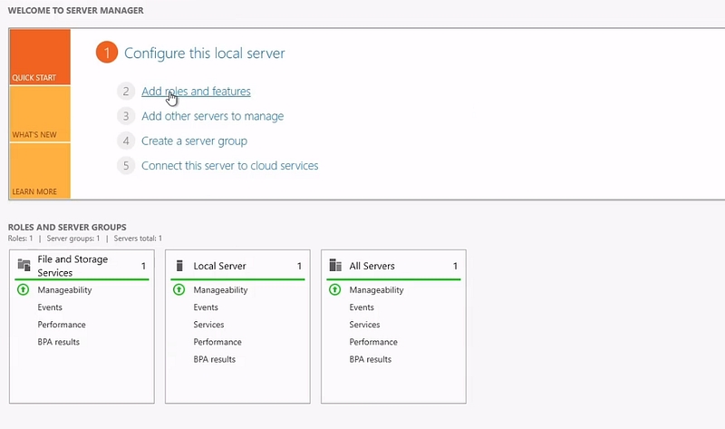Click the All Servers tile icon
Image resolution: width=725 pixels, height=429 pixels.
[334, 266]
